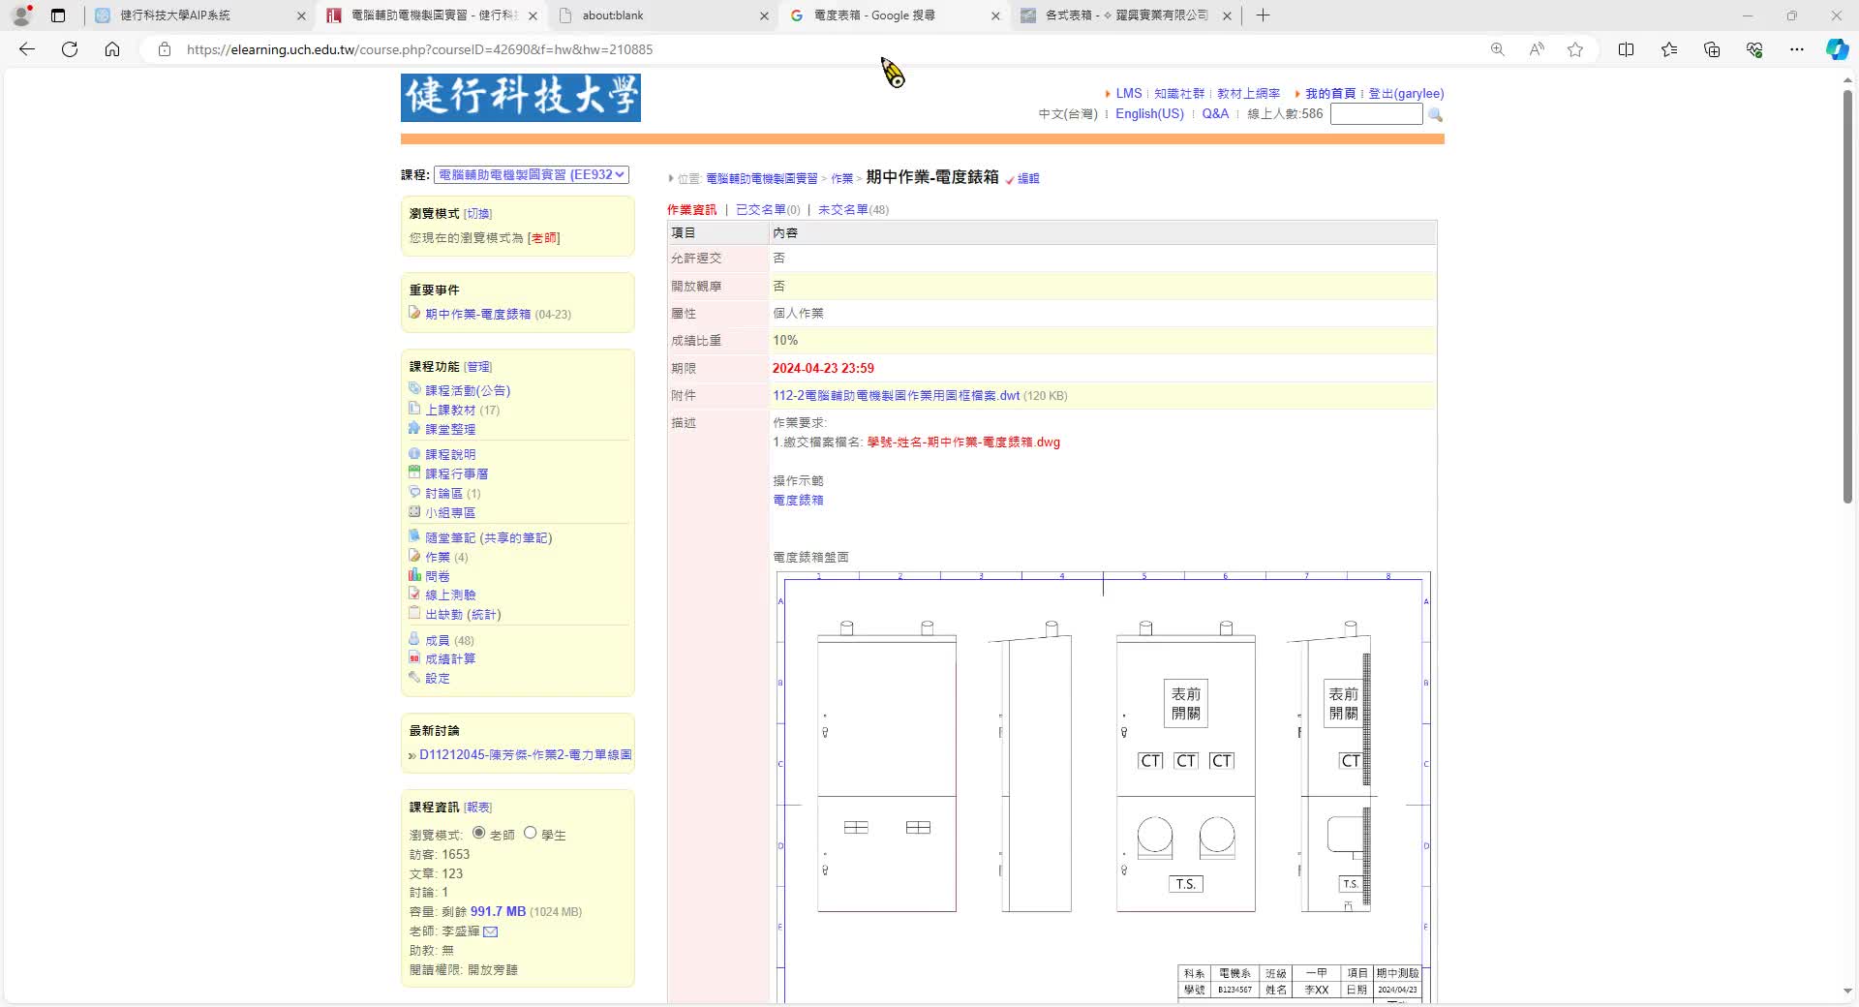Click the page vertical scrollbar
This screenshot has width=1859, height=1007.
[1847, 295]
